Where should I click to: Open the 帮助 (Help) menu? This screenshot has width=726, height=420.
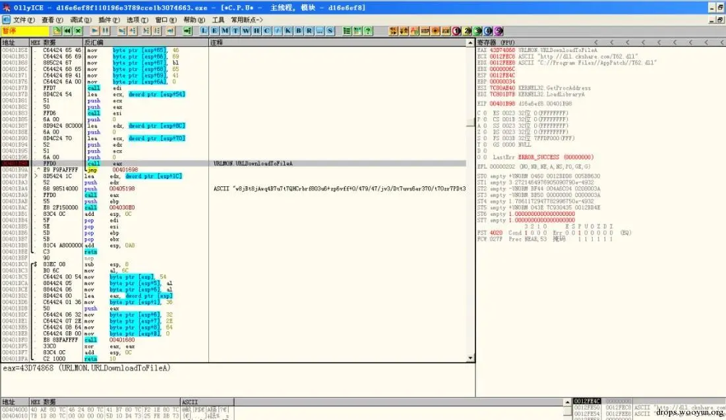194,20
